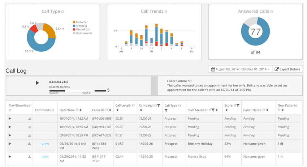Screen dimensions: 307x167
Task: Open the Staff Member column filter
Action: (x=213, y=110)
